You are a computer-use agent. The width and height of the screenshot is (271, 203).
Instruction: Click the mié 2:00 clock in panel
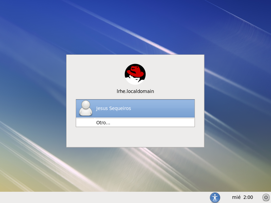[242, 197]
